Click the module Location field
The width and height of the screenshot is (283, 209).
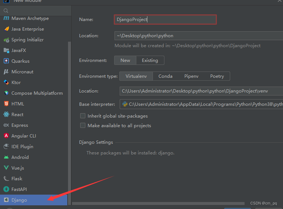pyautogui.click(x=199, y=36)
